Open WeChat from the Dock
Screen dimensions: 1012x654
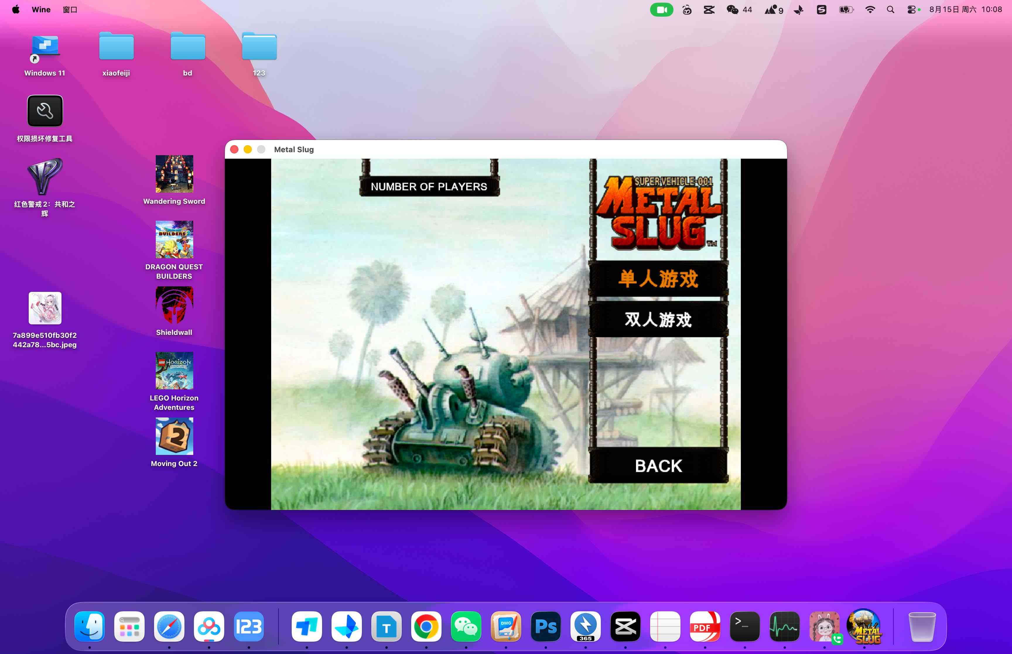466,626
